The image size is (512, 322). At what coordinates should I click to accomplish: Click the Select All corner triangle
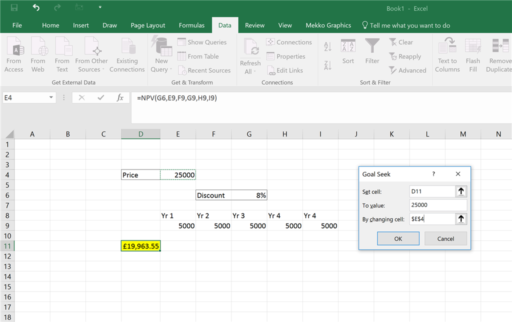click(x=8, y=133)
